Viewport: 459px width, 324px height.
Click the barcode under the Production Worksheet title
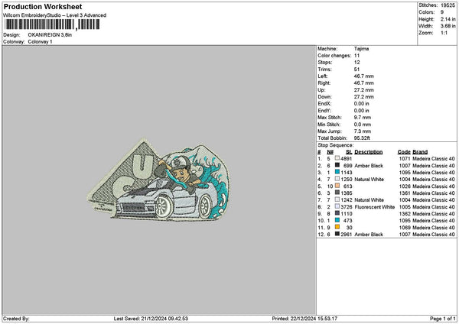[52, 24]
